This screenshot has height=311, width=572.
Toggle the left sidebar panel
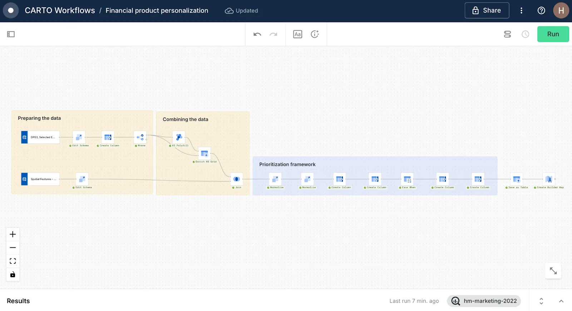tap(11, 34)
